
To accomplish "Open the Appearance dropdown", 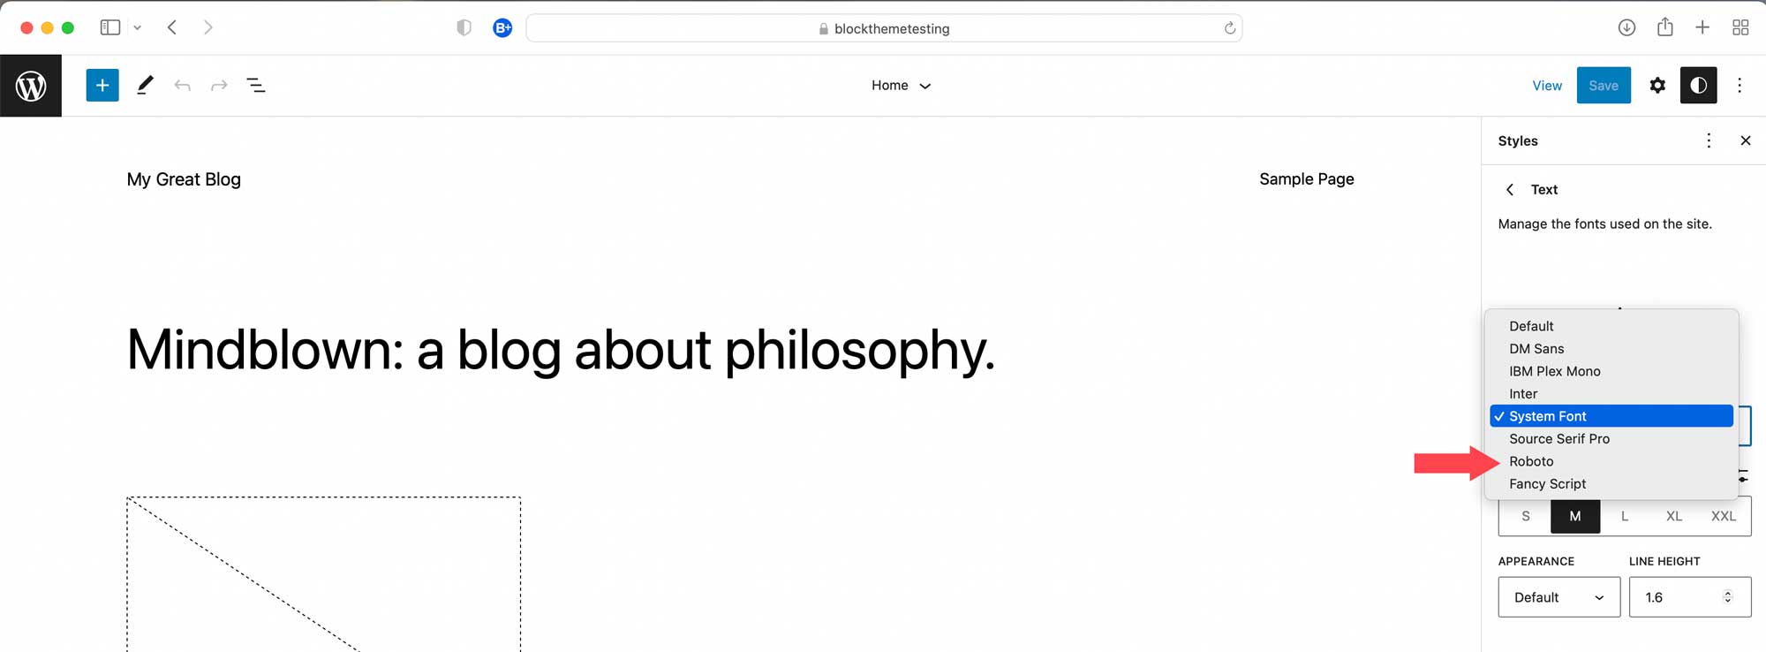I will (x=1558, y=596).
